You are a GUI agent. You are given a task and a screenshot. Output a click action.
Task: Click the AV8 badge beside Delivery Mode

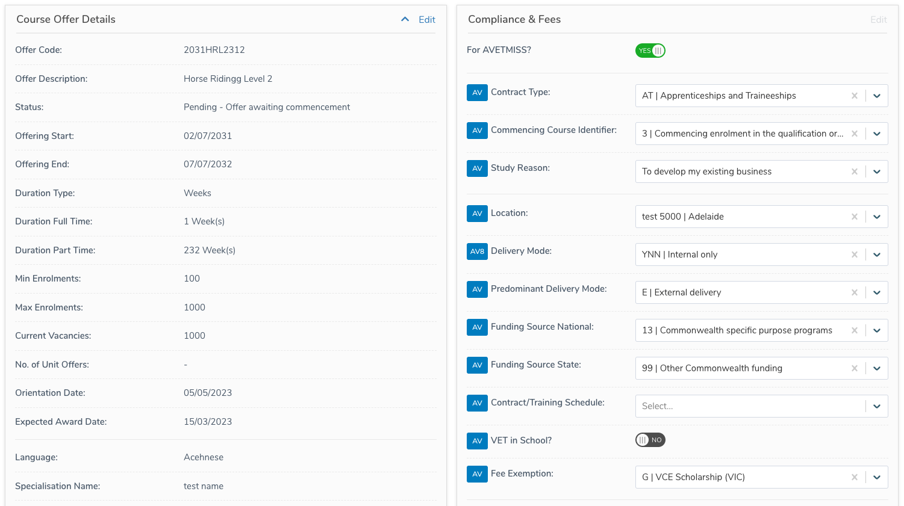coord(477,251)
